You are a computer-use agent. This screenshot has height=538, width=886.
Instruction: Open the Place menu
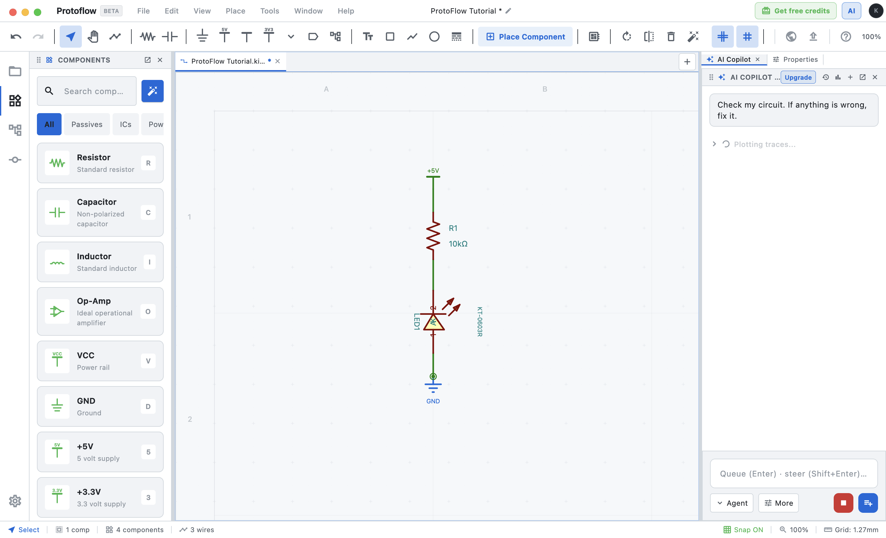[236, 11]
